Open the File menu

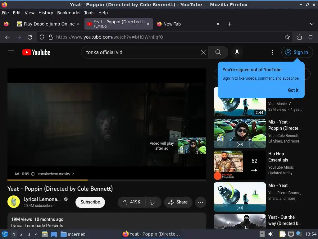pyautogui.click(x=5, y=13)
